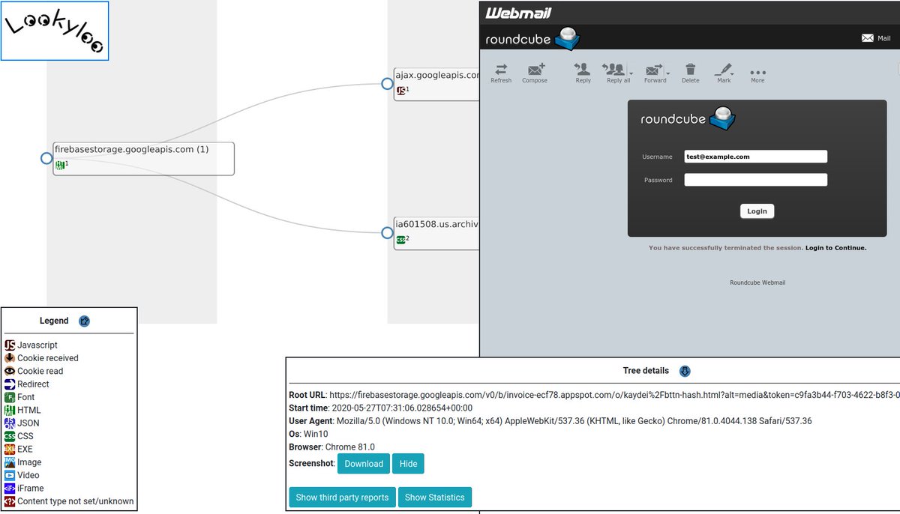
Task: Expand the ia601508.us.archive node circle
Action: (x=387, y=233)
